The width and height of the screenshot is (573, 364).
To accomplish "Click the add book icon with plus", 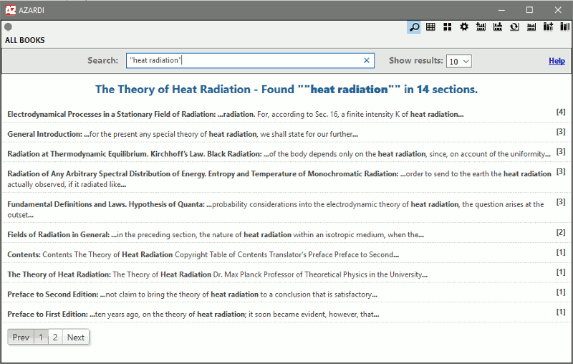I will (x=548, y=27).
